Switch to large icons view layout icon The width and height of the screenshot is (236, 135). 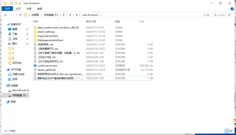click(231, 131)
